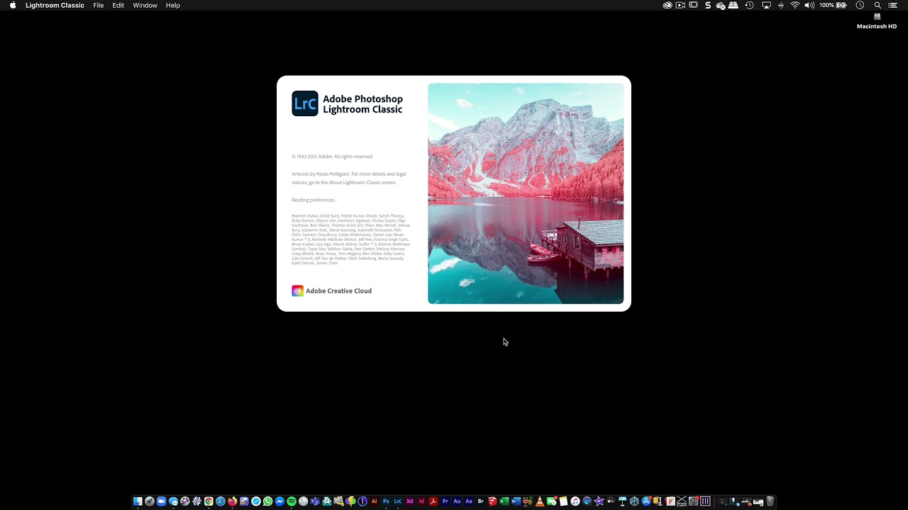Open Finder from the Dock
The image size is (908, 510).
(x=138, y=501)
